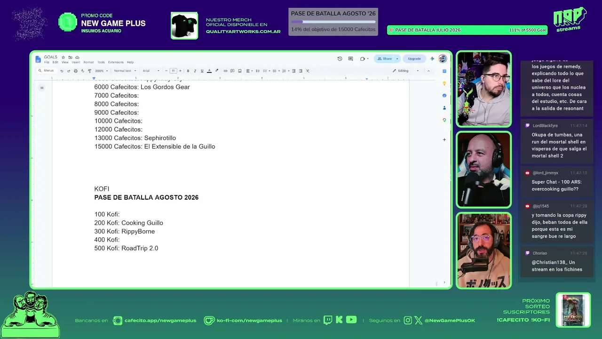This screenshot has width=602, height=339.
Task: Open the text color picker
Action: 209,71
